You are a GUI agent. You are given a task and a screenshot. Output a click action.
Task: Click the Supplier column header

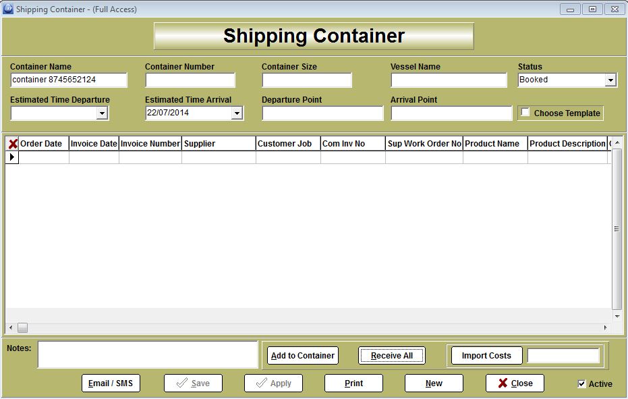pos(219,144)
